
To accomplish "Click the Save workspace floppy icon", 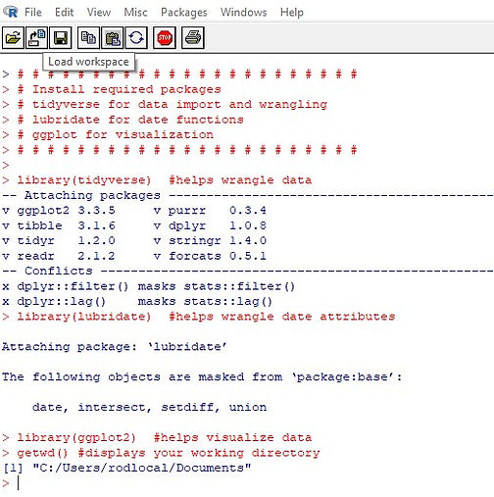I will pyautogui.click(x=61, y=38).
